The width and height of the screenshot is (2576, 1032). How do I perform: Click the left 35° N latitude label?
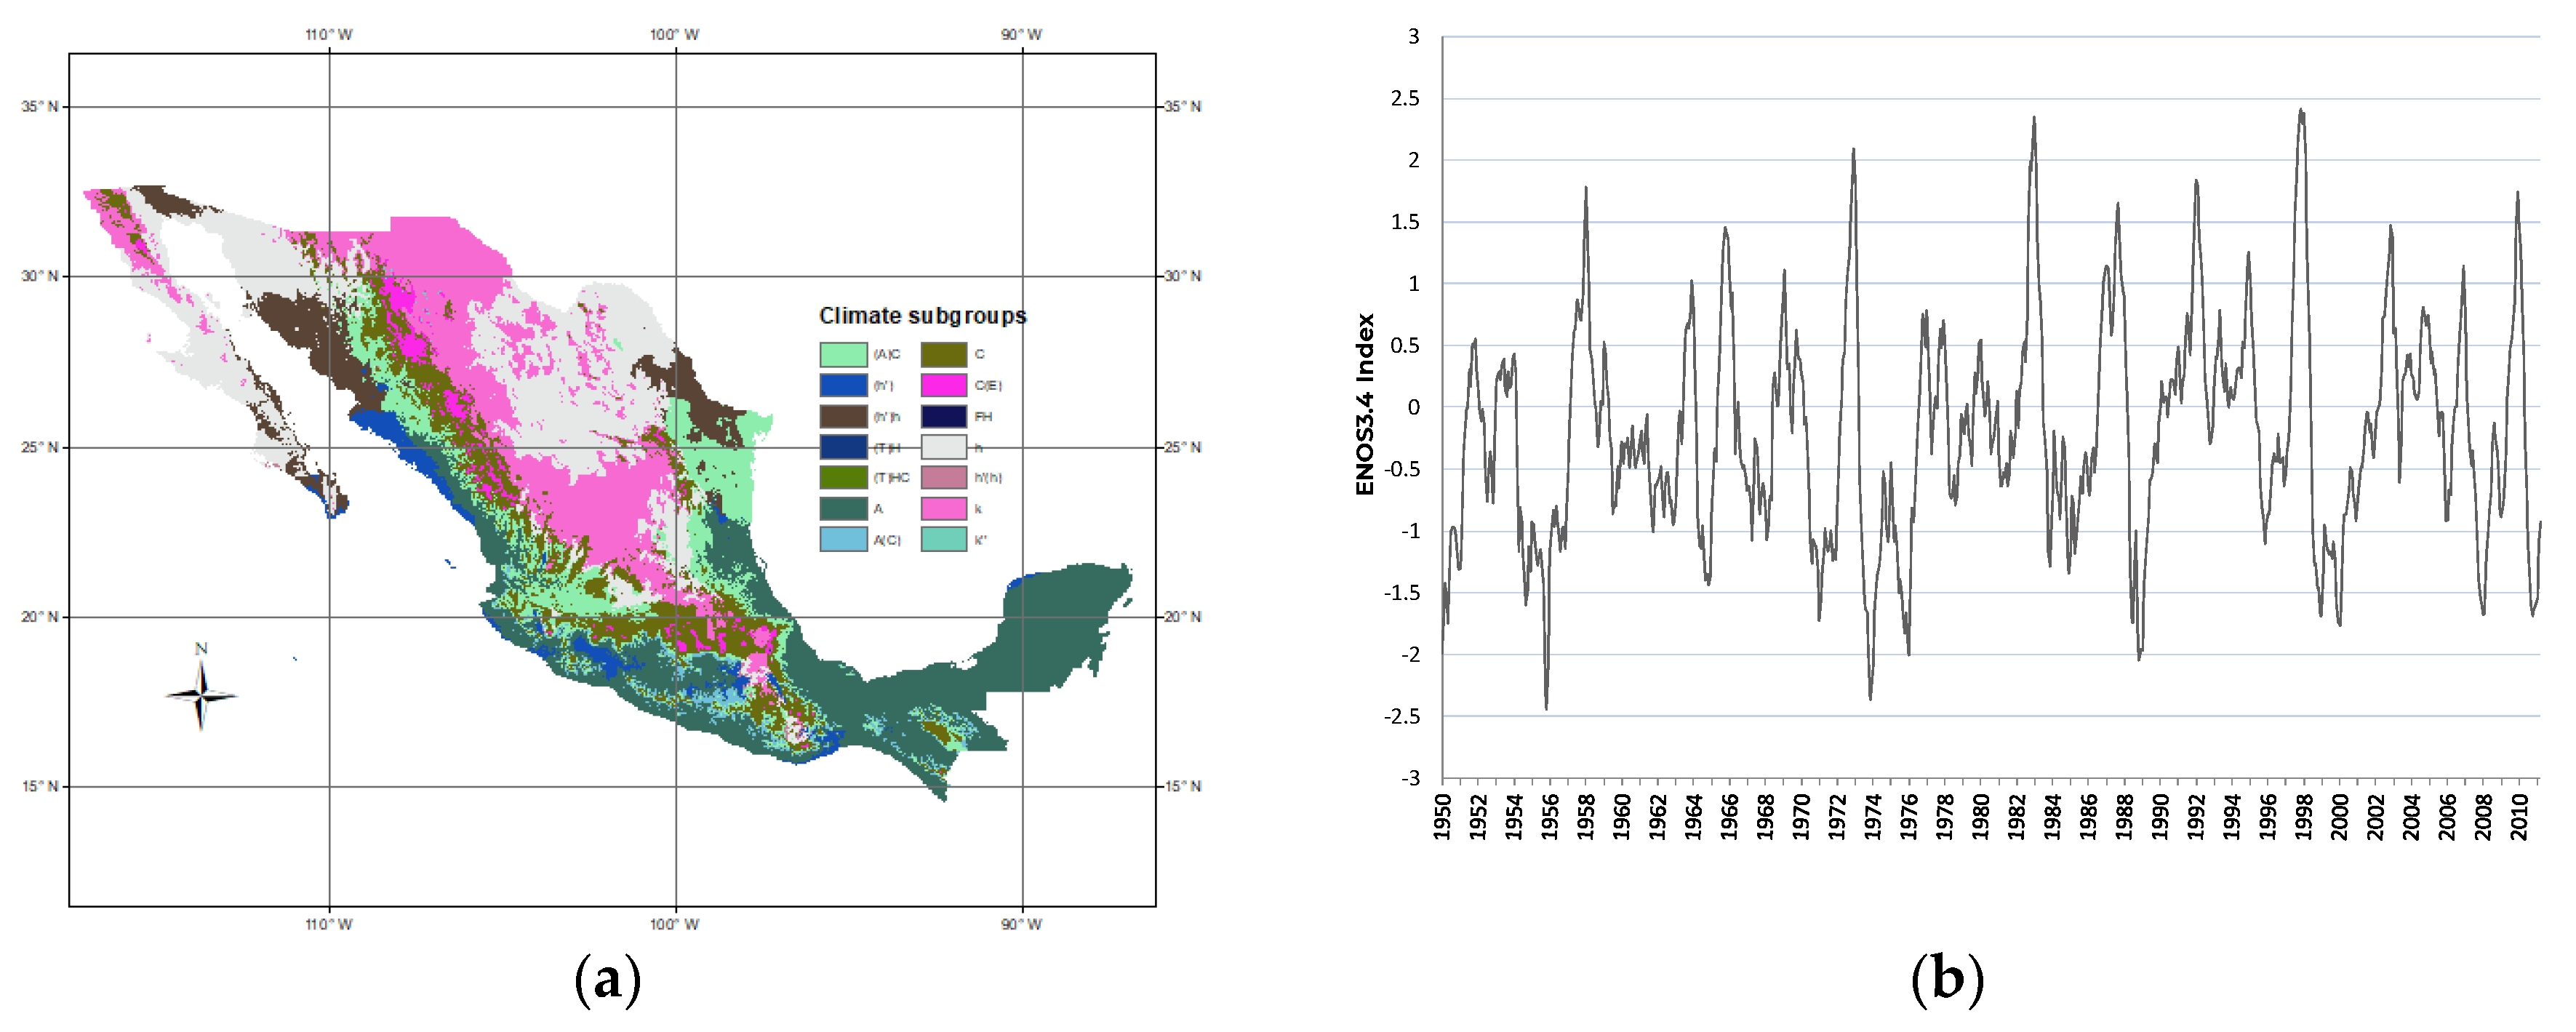(x=39, y=106)
